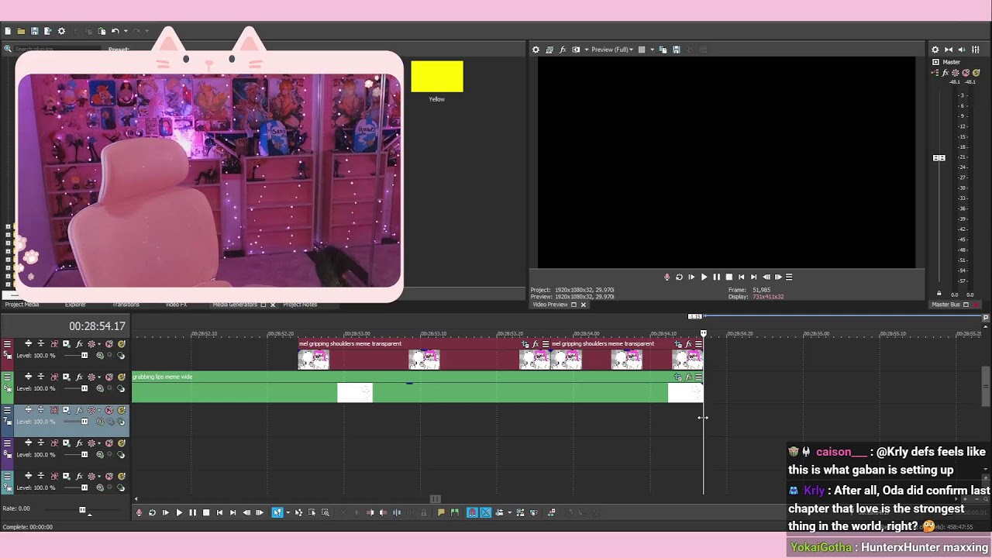
Task: Mute video track 5
Action: coord(109,344)
